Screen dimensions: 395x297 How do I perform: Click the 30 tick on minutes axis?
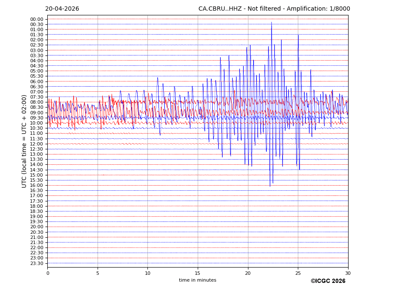point(348,273)
